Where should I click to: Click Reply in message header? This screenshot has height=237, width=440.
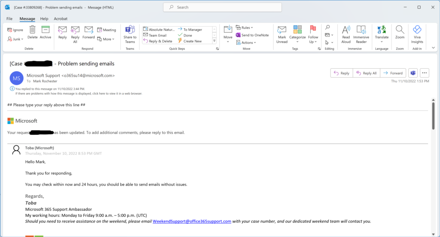point(342,73)
